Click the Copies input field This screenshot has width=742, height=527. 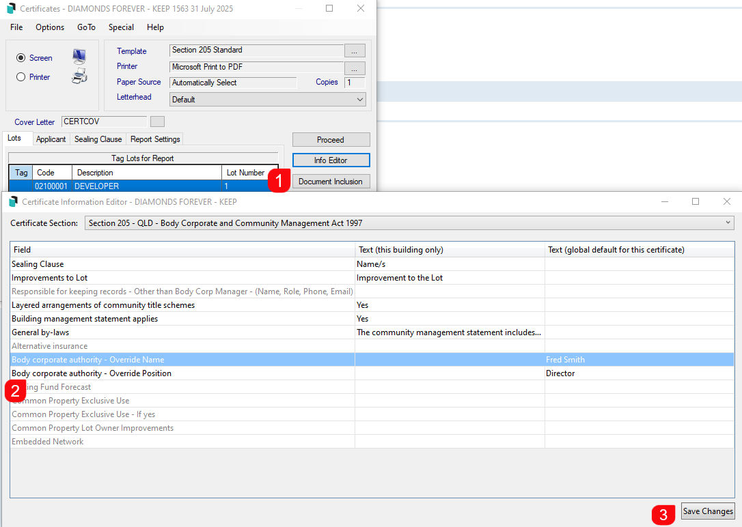click(355, 82)
